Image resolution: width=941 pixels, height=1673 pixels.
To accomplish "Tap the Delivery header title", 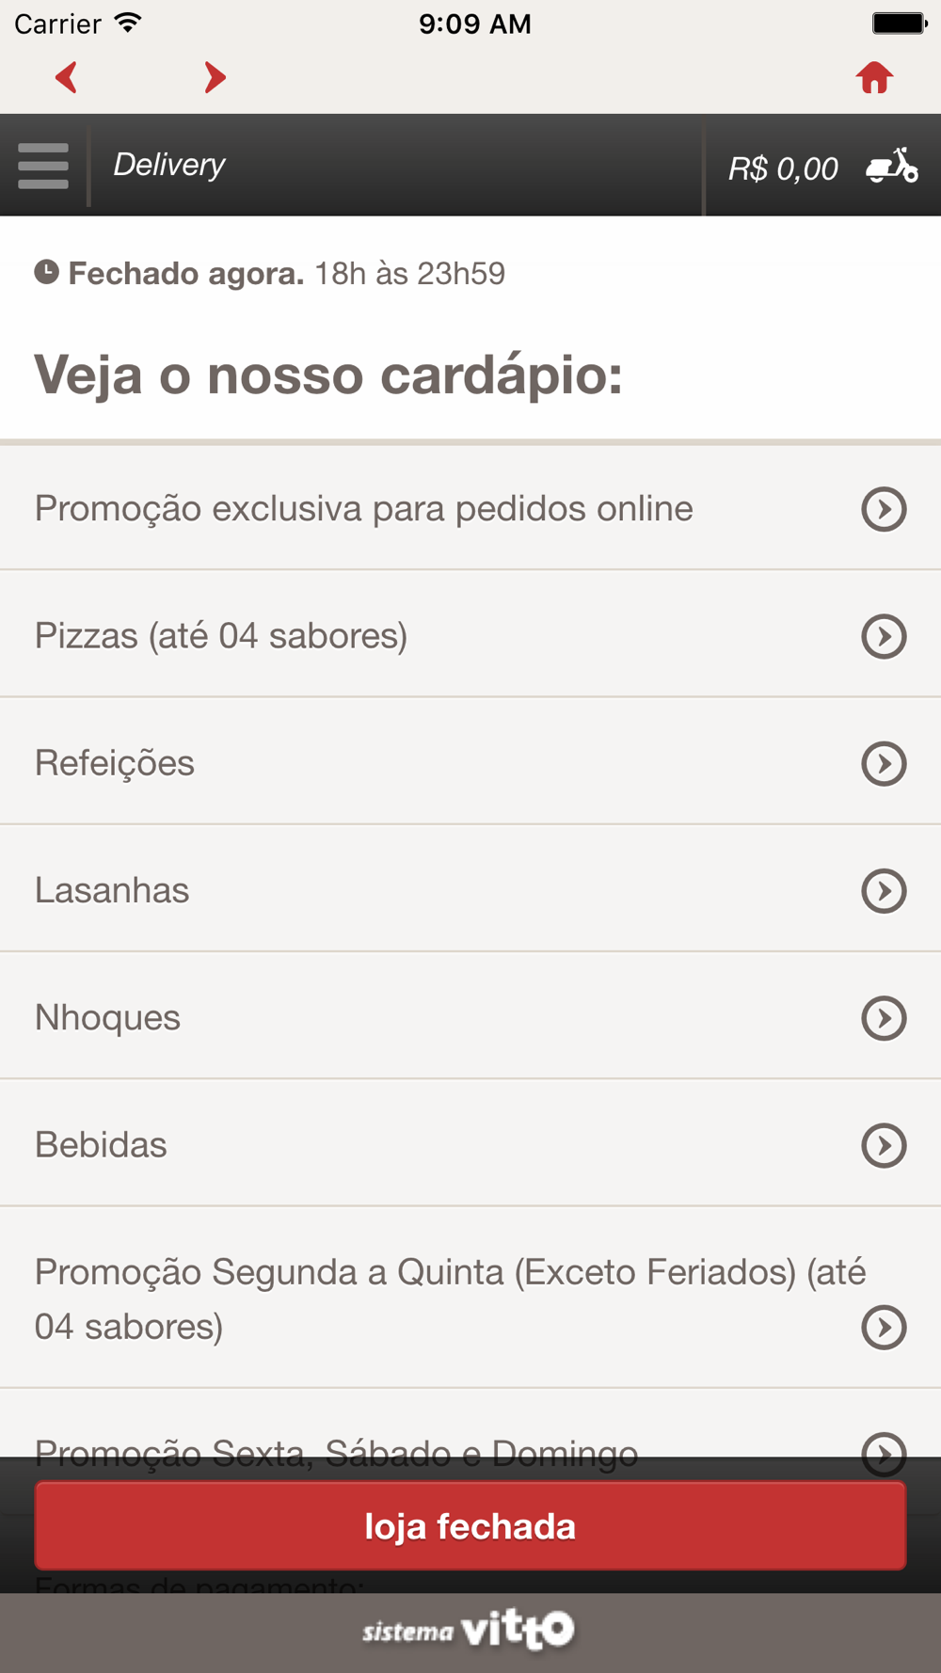I will pos(169,165).
